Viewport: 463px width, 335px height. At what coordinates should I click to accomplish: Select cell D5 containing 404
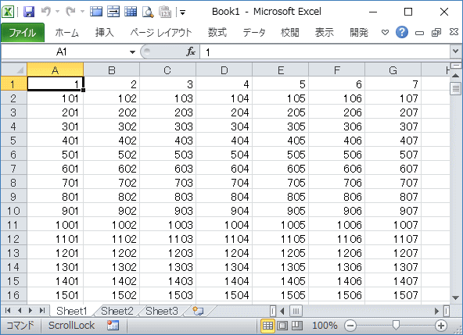[224, 141]
